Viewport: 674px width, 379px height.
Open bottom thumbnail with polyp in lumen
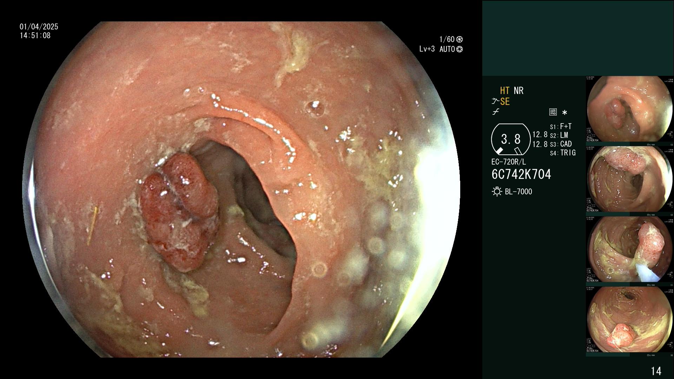(x=630, y=319)
